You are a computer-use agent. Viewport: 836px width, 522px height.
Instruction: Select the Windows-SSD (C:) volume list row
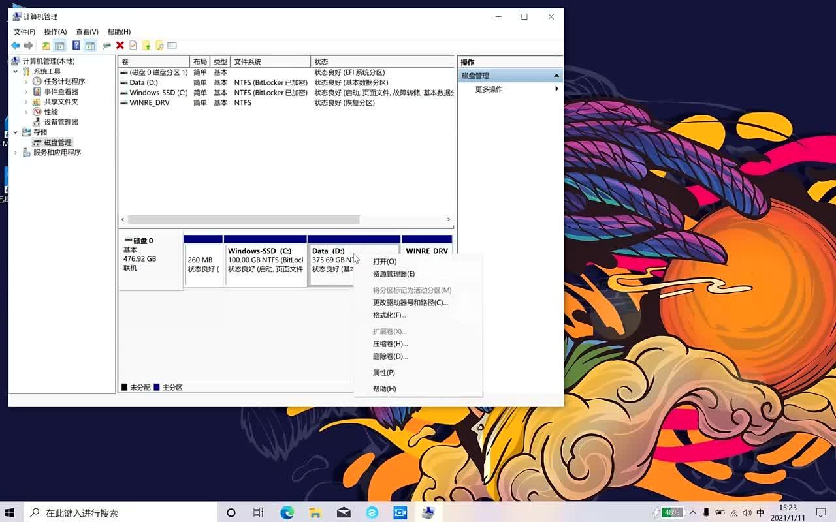pyautogui.click(x=287, y=93)
